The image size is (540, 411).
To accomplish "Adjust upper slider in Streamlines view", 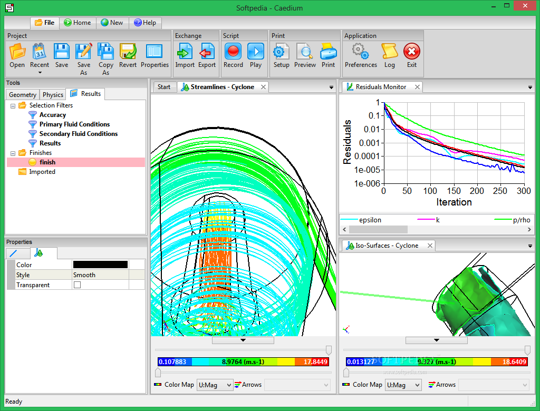I will [x=329, y=350].
